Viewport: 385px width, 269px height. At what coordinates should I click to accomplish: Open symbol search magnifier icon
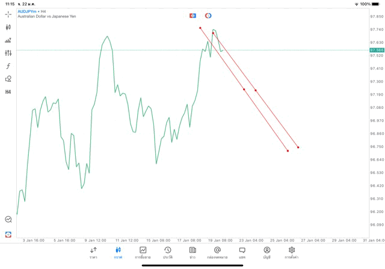(8, 220)
